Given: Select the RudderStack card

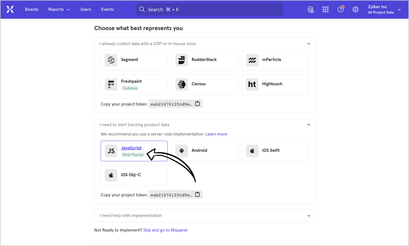Looking at the screenshot, I should (x=205, y=60).
